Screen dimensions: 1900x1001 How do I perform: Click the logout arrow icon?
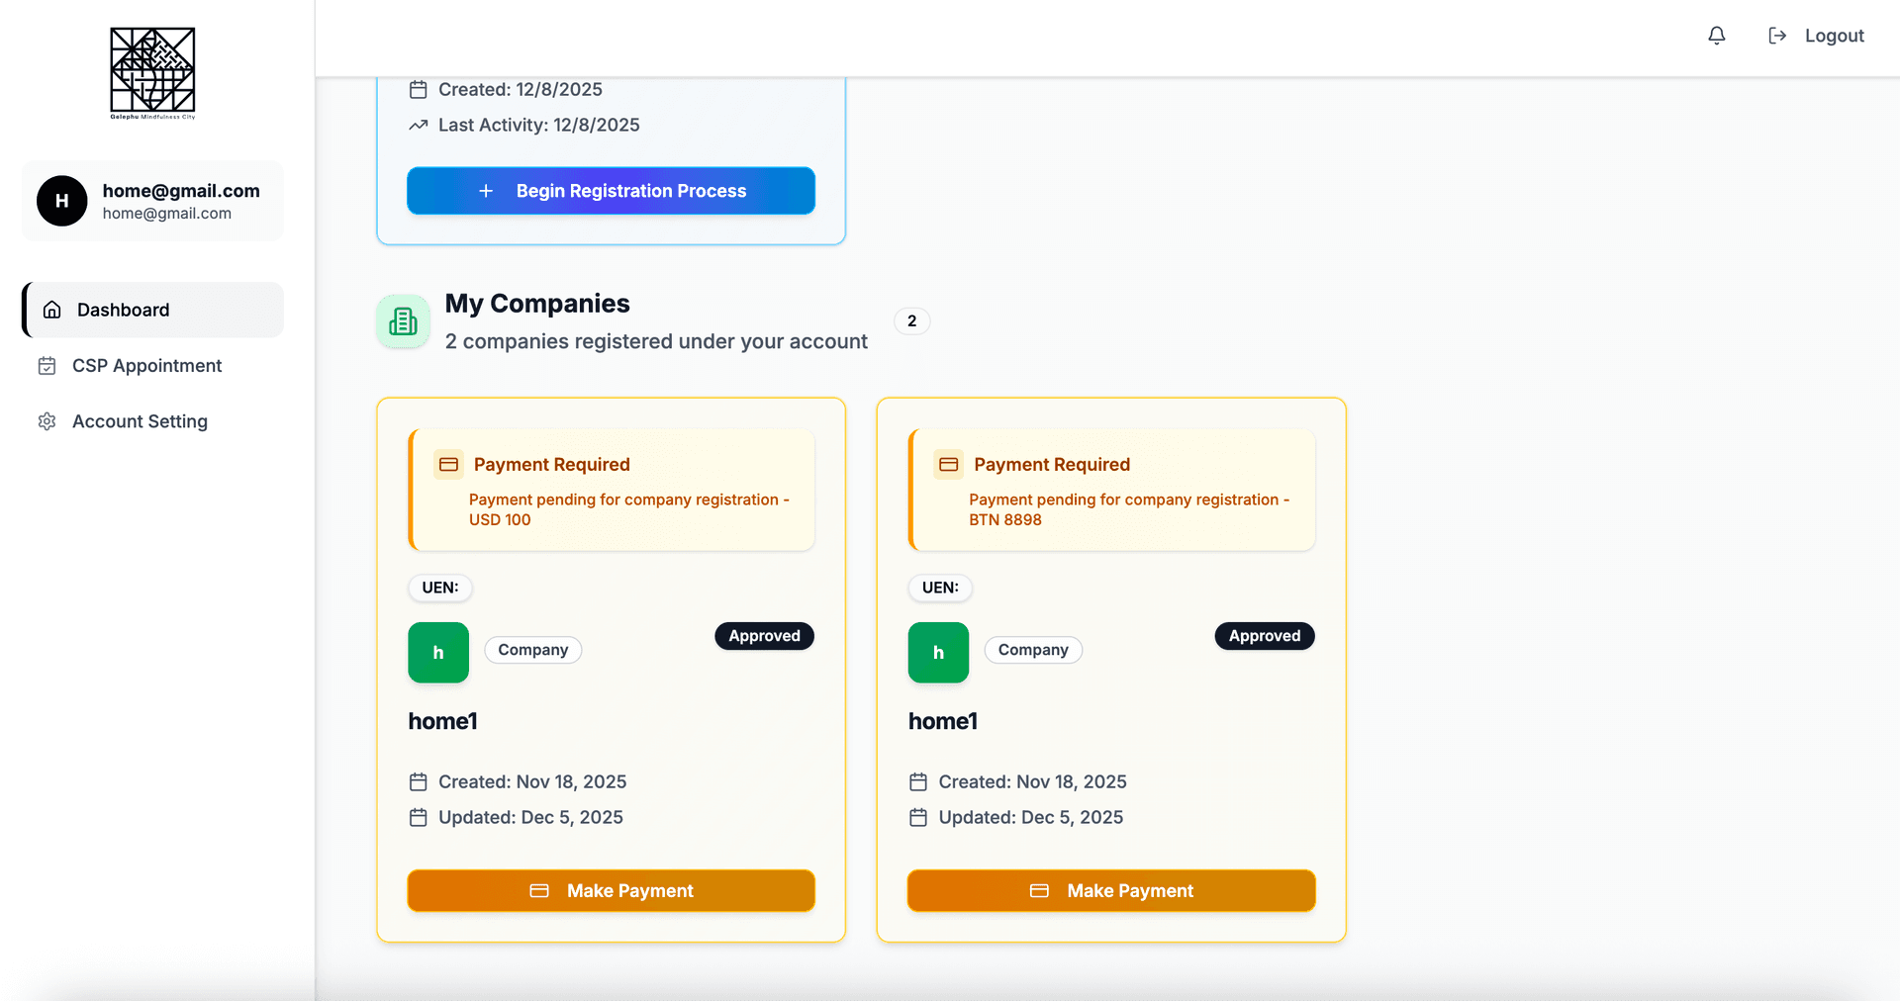(1777, 36)
